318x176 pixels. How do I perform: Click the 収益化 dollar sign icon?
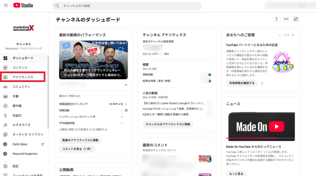(x=5, y=115)
